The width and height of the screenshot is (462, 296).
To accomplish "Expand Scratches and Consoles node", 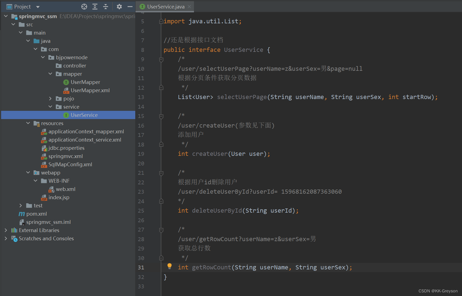I will coord(6,238).
